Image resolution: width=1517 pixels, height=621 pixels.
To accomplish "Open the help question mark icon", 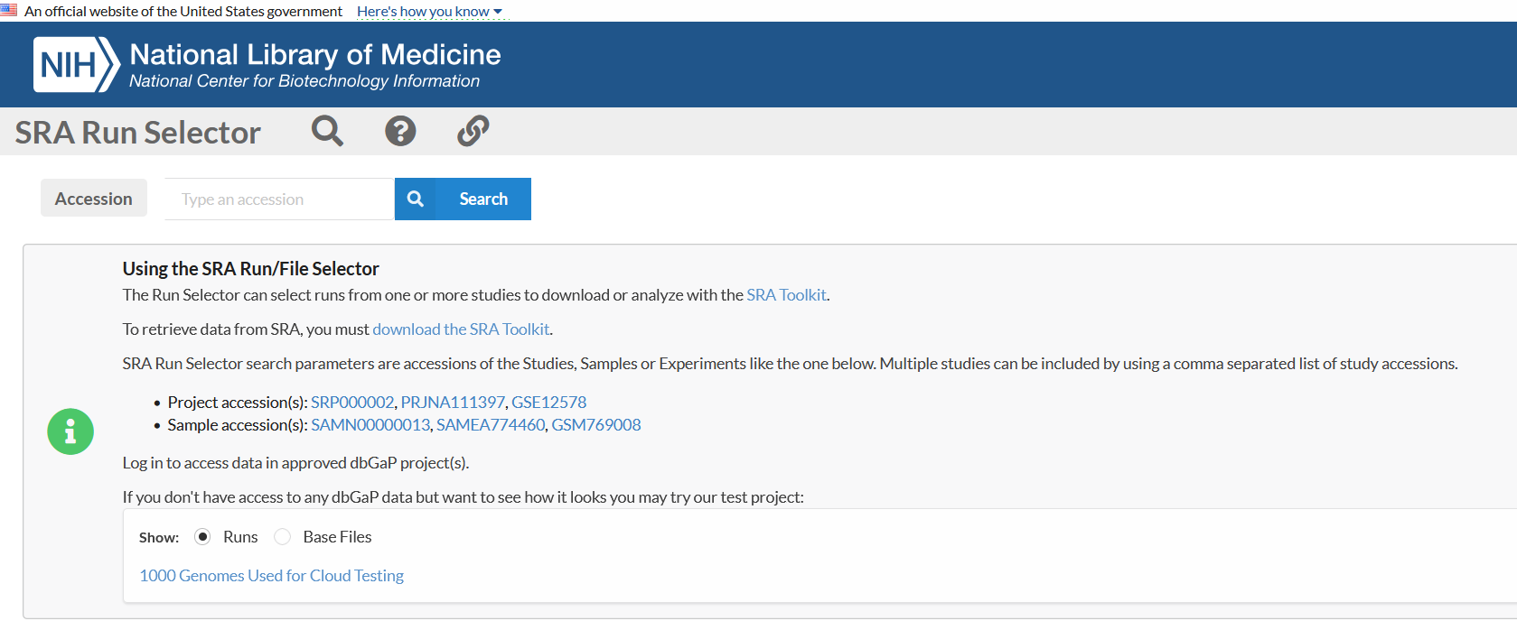I will tap(400, 131).
